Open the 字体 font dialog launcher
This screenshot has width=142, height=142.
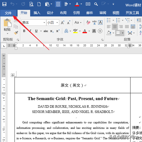pyautogui.click(x=102, y=40)
